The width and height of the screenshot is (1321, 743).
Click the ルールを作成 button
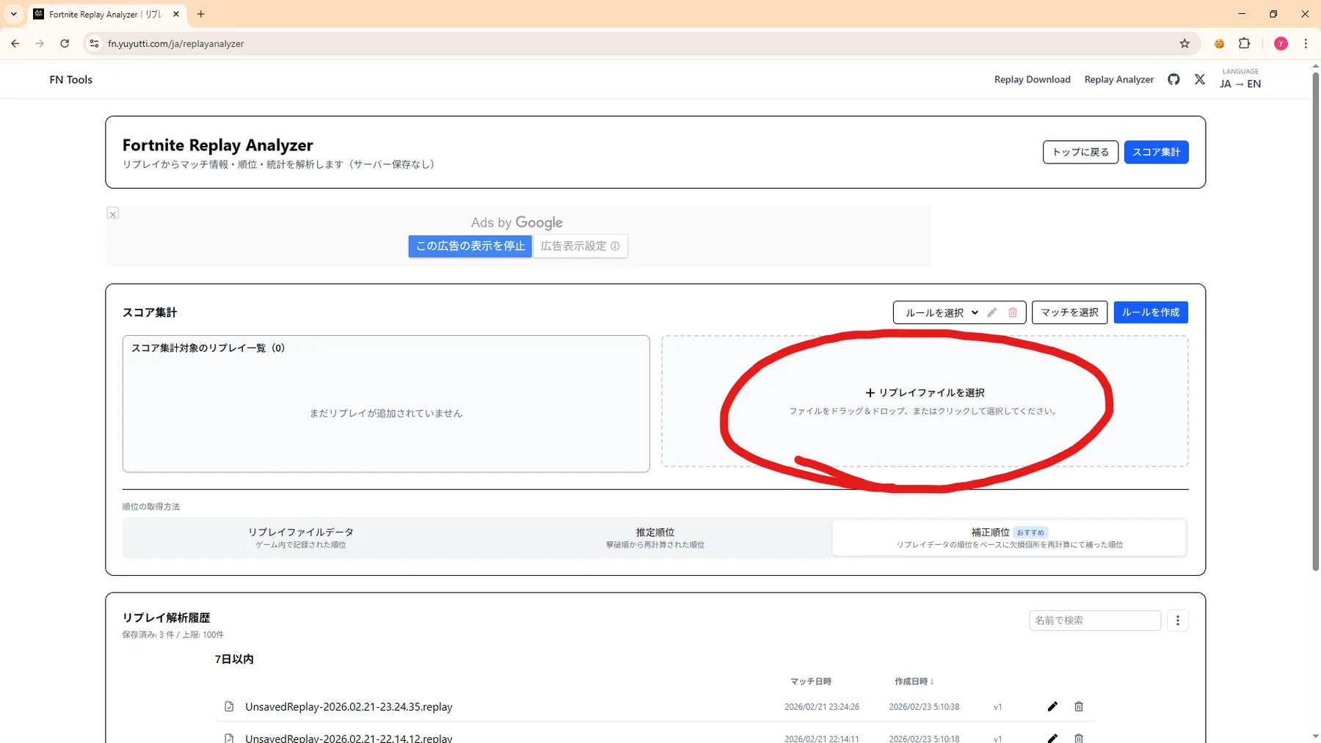(1150, 312)
